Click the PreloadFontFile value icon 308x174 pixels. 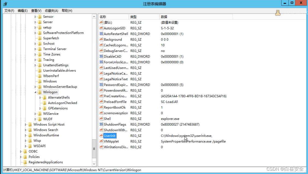[x=101, y=102]
